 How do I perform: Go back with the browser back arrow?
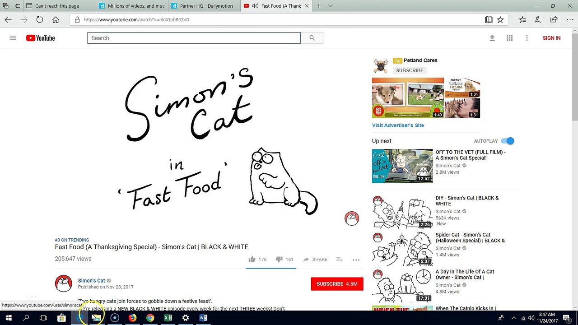pyautogui.click(x=8, y=19)
